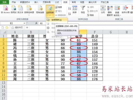
Task: Switch to the Home (开始) tab
Action: tap(14, 2)
